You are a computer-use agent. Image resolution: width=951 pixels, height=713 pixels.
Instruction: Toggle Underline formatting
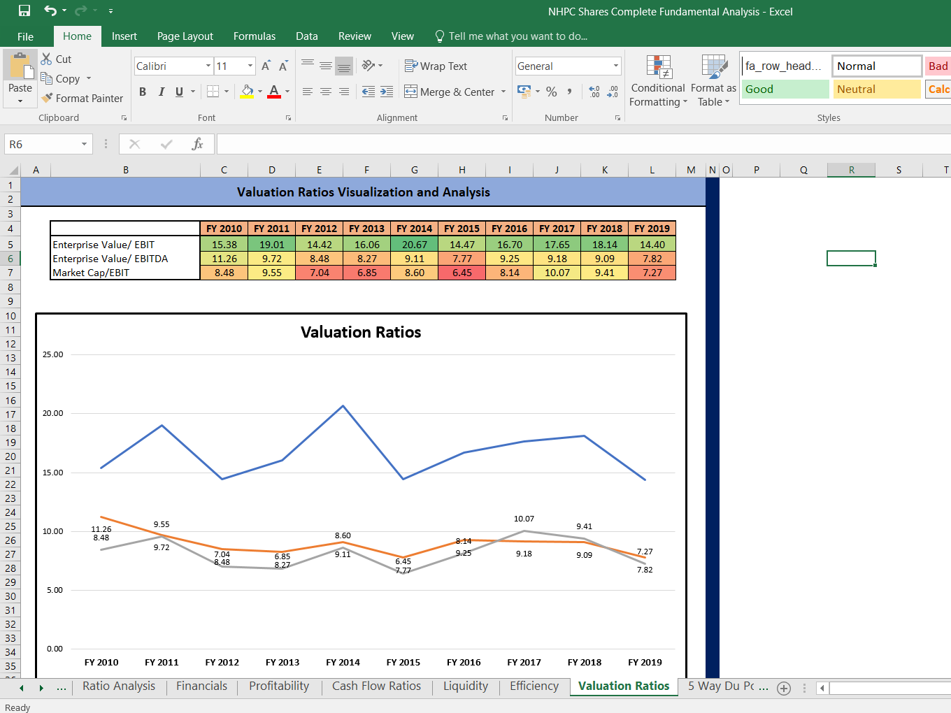tap(180, 92)
